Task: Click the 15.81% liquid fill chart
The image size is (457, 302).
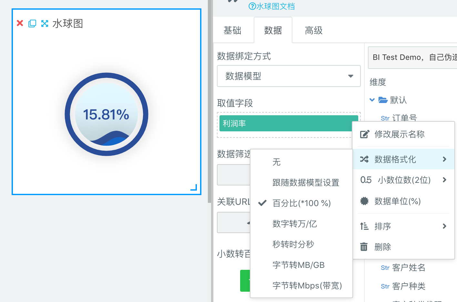Action: pyautogui.click(x=107, y=114)
